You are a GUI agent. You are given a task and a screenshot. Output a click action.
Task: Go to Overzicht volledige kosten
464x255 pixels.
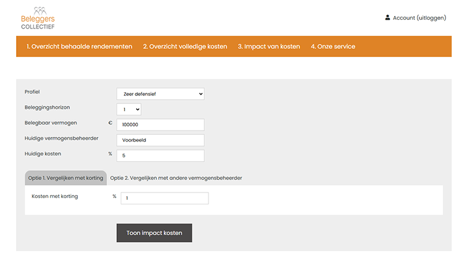(185, 46)
